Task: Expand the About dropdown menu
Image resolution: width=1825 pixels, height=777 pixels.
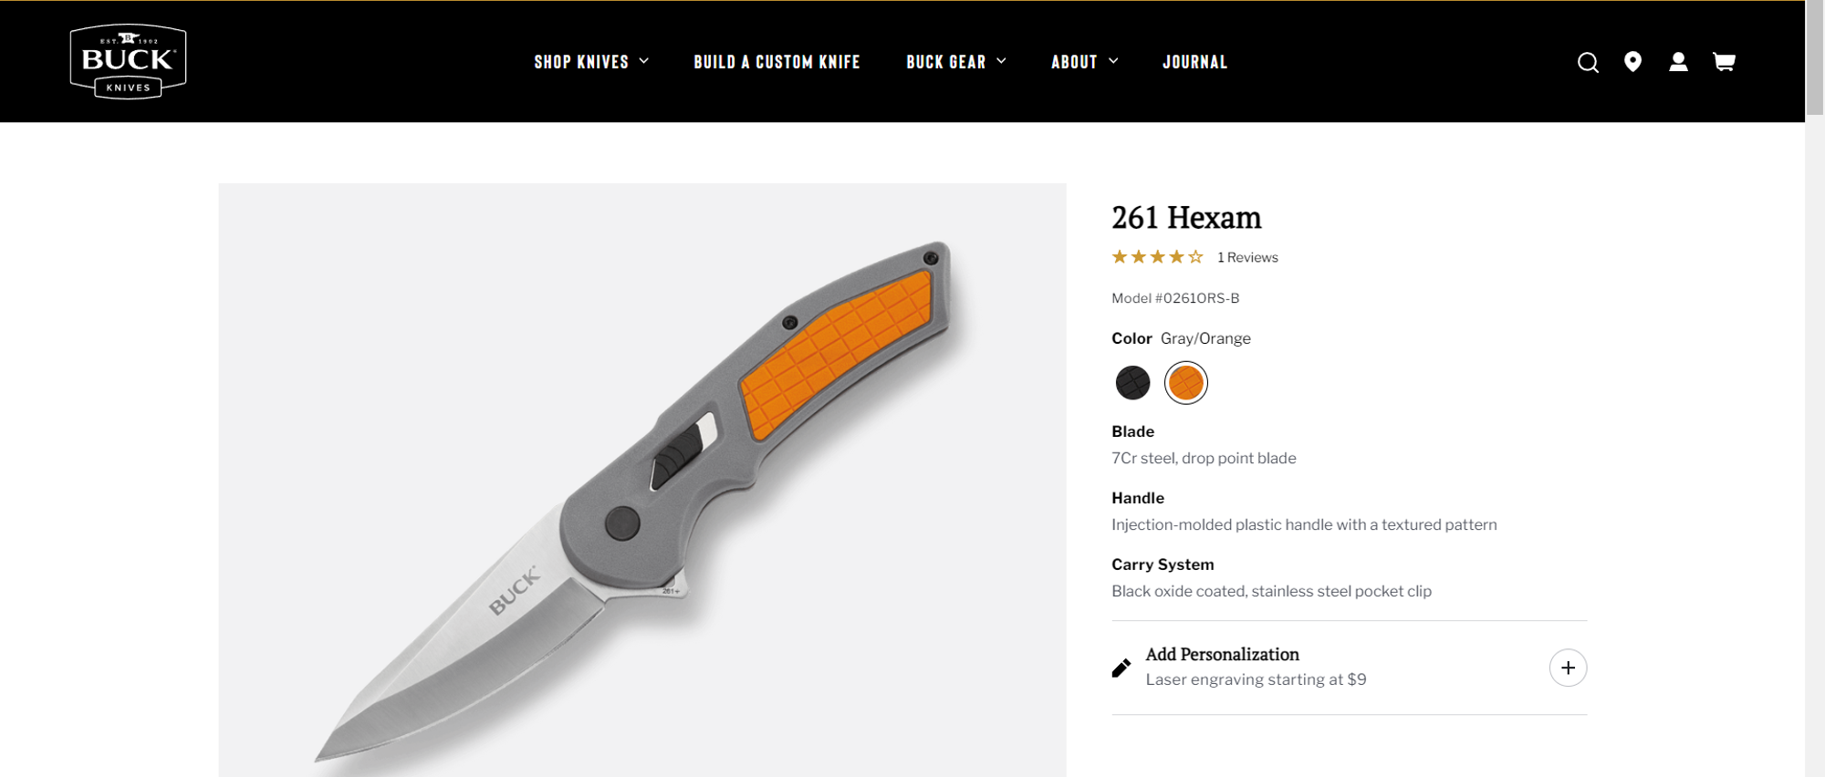Action: click(x=1084, y=62)
